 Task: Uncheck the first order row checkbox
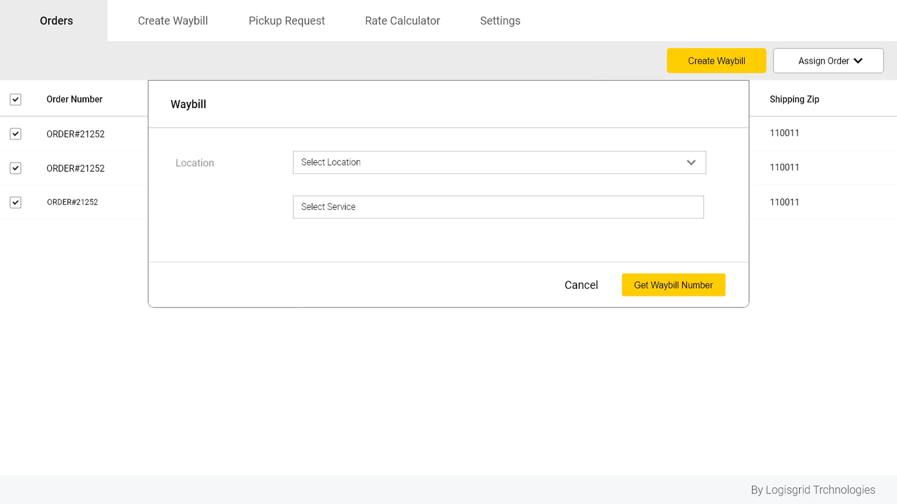pos(16,134)
